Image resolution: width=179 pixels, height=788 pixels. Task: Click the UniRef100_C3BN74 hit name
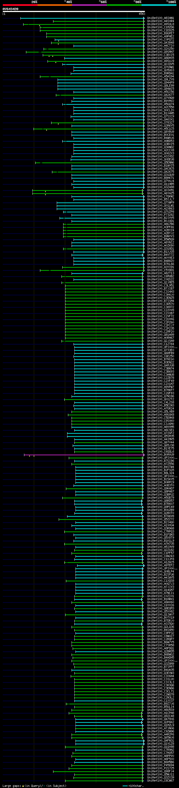[161, 369]
